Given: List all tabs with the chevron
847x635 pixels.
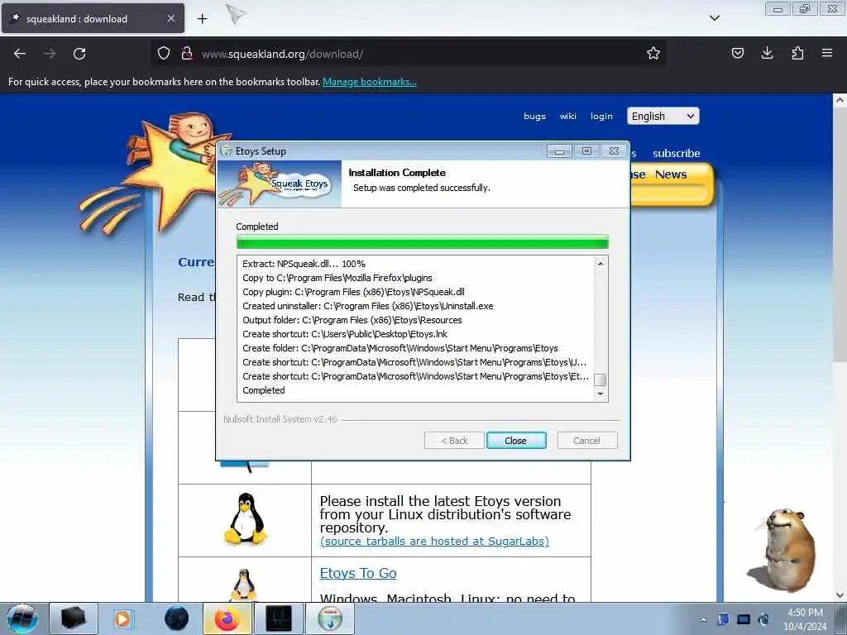Looking at the screenshot, I should [x=714, y=18].
